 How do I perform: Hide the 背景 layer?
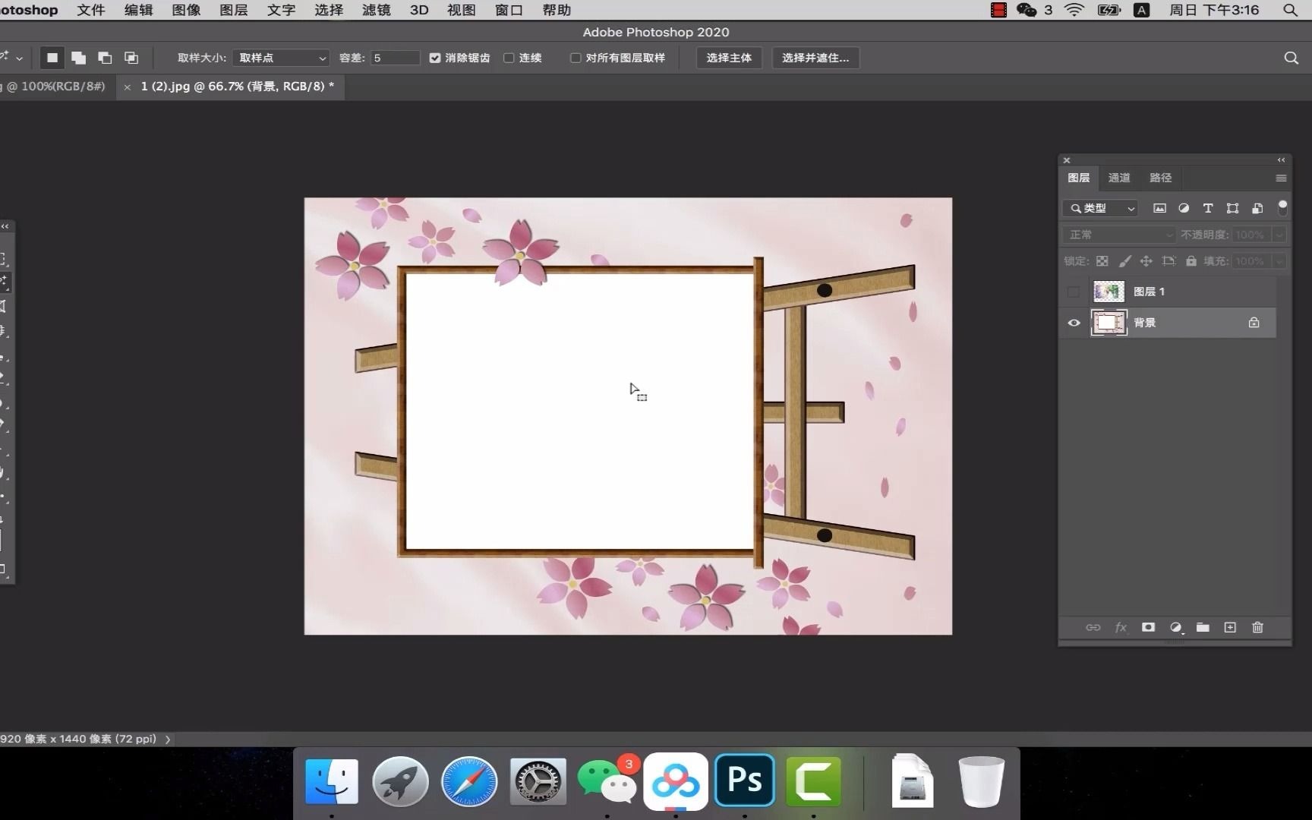[x=1074, y=323]
